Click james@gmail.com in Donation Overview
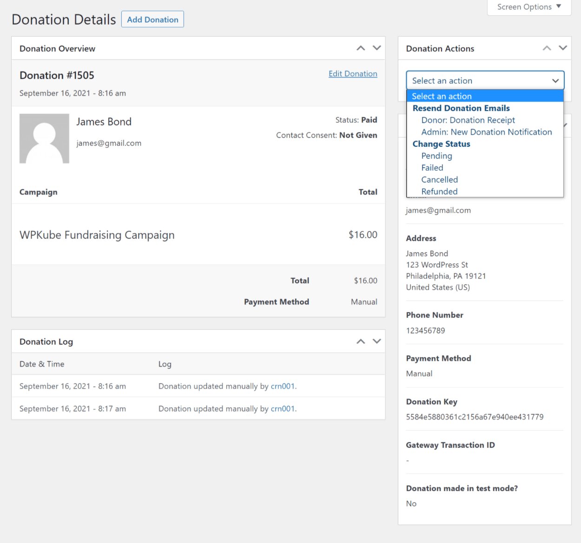Screen dimensions: 581x543 (109, 144)
